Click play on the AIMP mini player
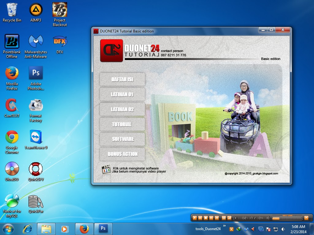 click(x=194, y=218)
